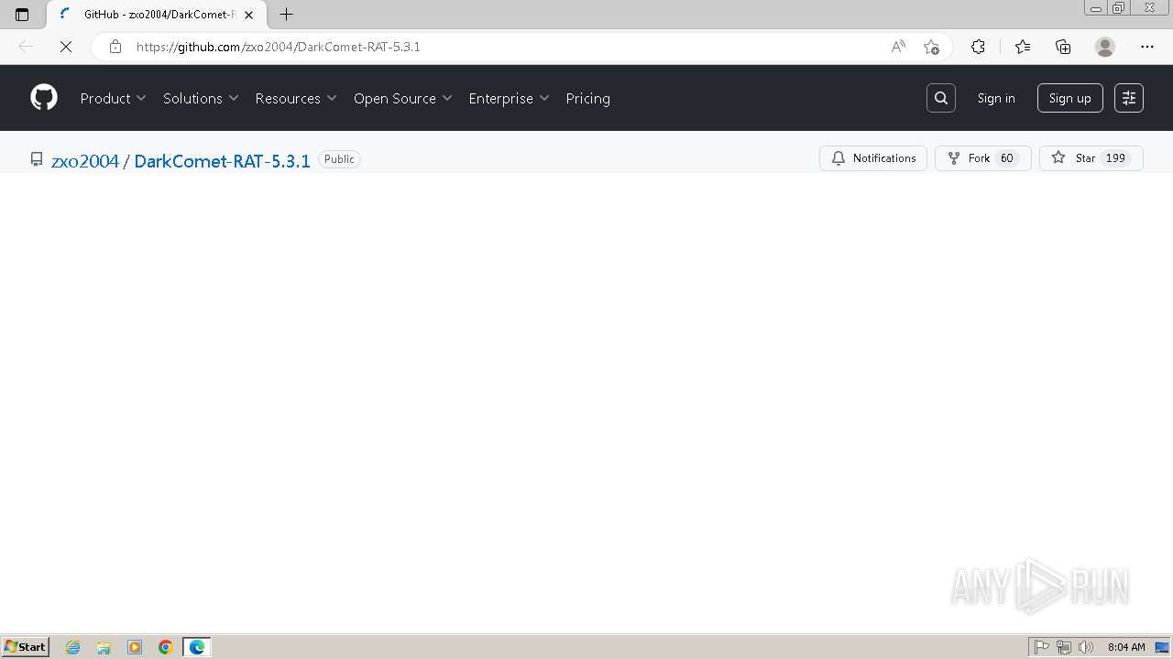Screen dimensions: 1173x659
Task: Click the fork count 60
Action: 1006,158
